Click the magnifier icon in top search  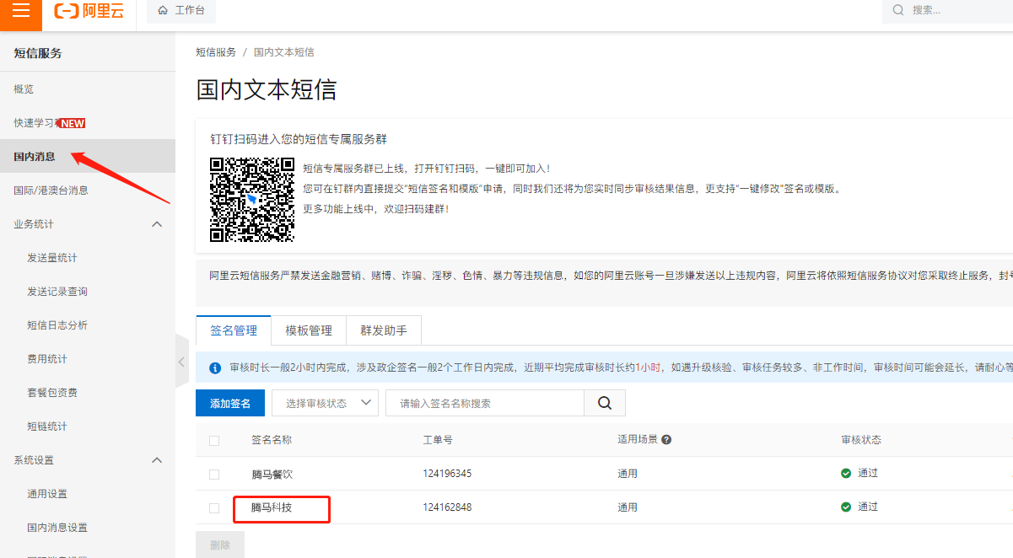tap(897, 10)
